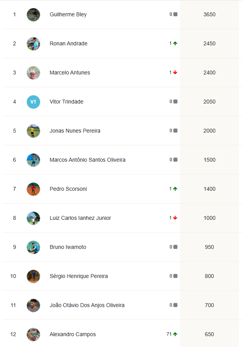Click red down arrow for Luiz Carlos Ianhez Junior
This screenshot has height=347, width=242.
click(x=175, y=218)
